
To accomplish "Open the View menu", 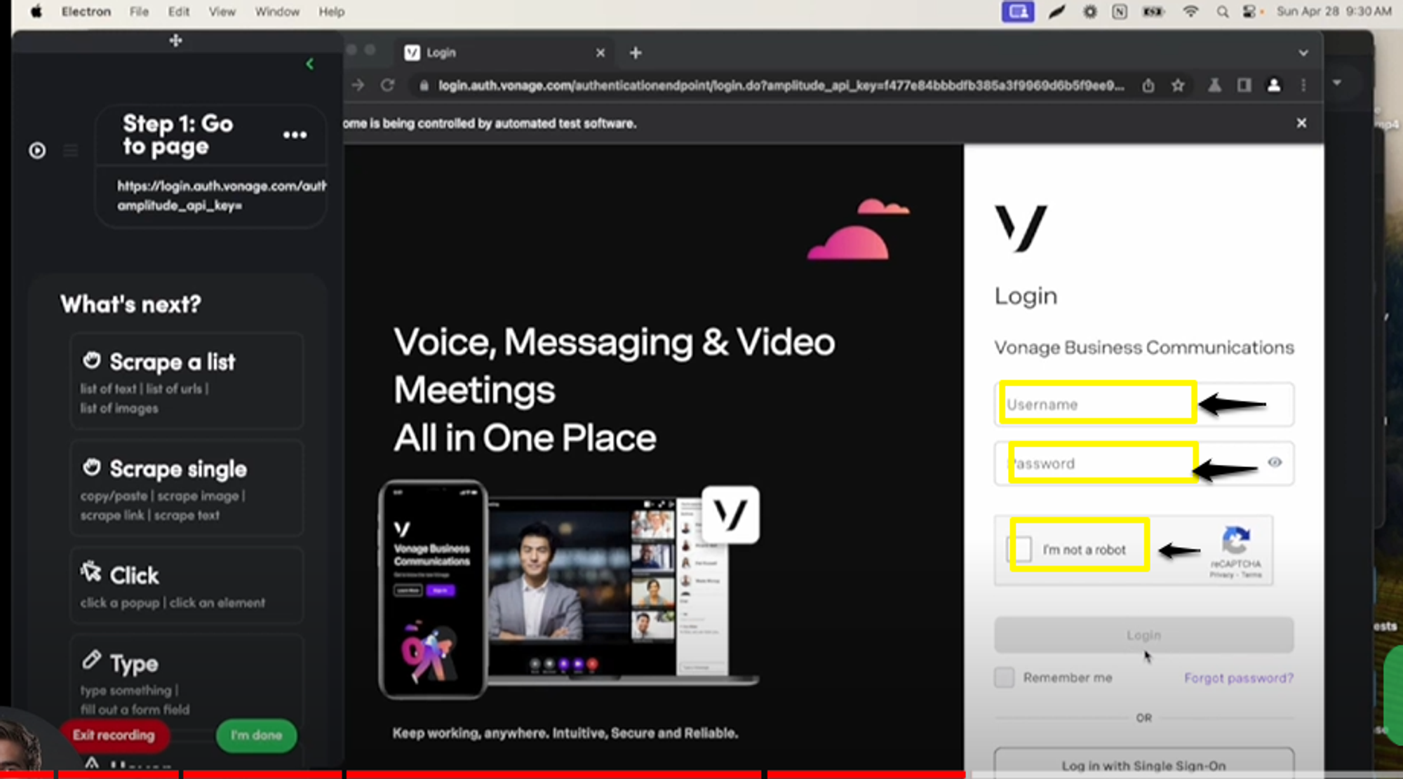I will click(222, 11).
